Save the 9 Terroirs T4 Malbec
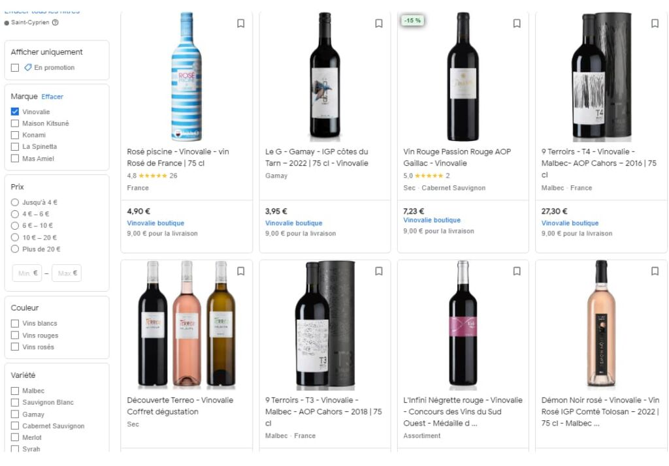The height and width of the screenshot is (466, 669). 655,23
